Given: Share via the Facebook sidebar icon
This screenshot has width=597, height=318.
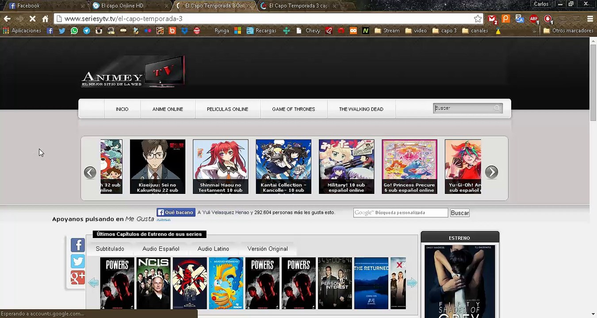Looking at the screenshot, I should point(78,245).
